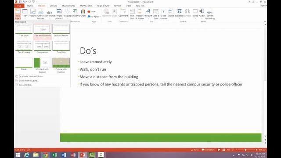Open the TRANSITIONS tab

(x=68, y=6)
